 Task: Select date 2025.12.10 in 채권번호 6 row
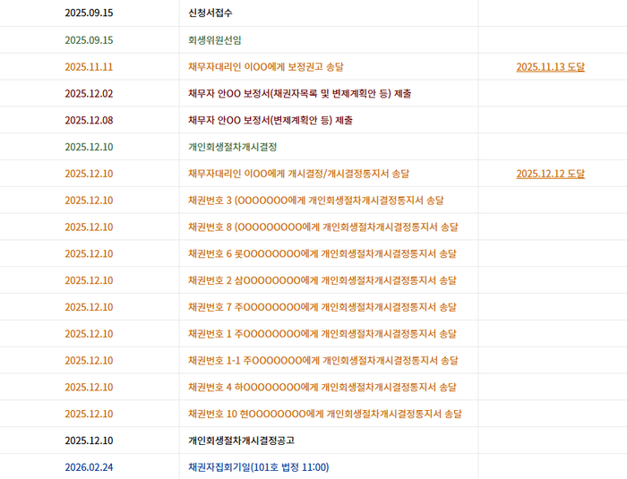89,254
